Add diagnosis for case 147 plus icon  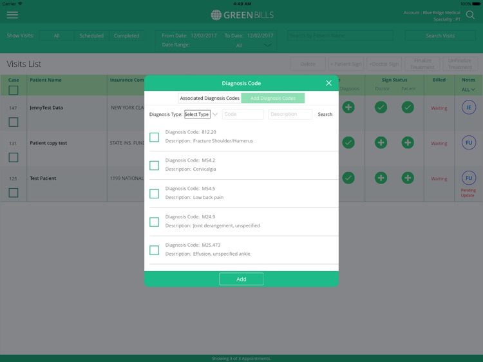pos(348,107)
